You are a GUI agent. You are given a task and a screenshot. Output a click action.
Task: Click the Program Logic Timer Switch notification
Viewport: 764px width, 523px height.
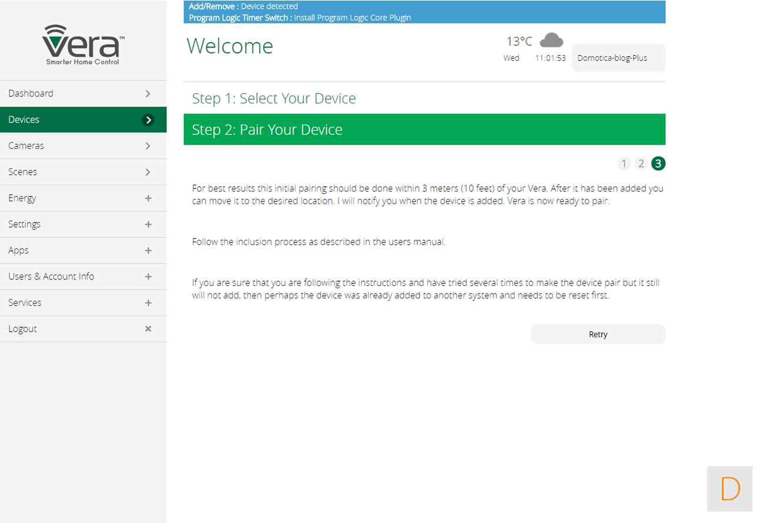click(300, 18)
